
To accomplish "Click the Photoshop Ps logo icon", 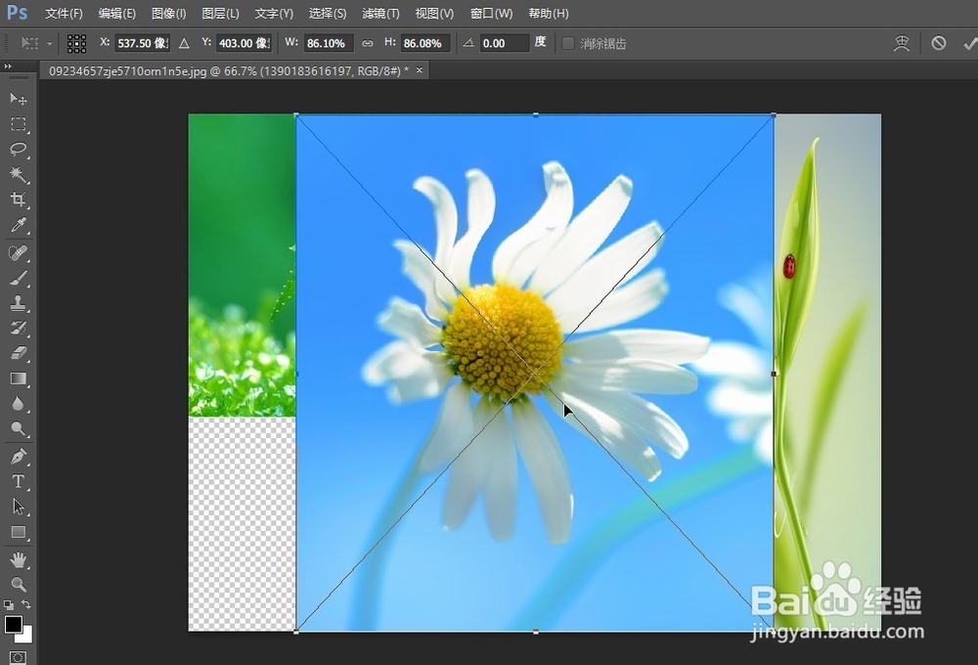I will pyautogui.click(x=17, y=13).
